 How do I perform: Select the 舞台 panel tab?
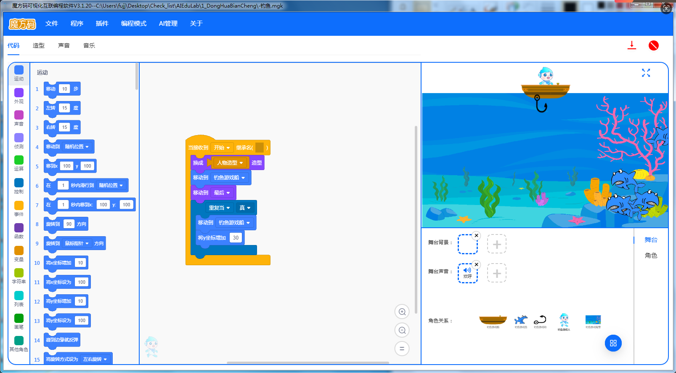(651, 240)
